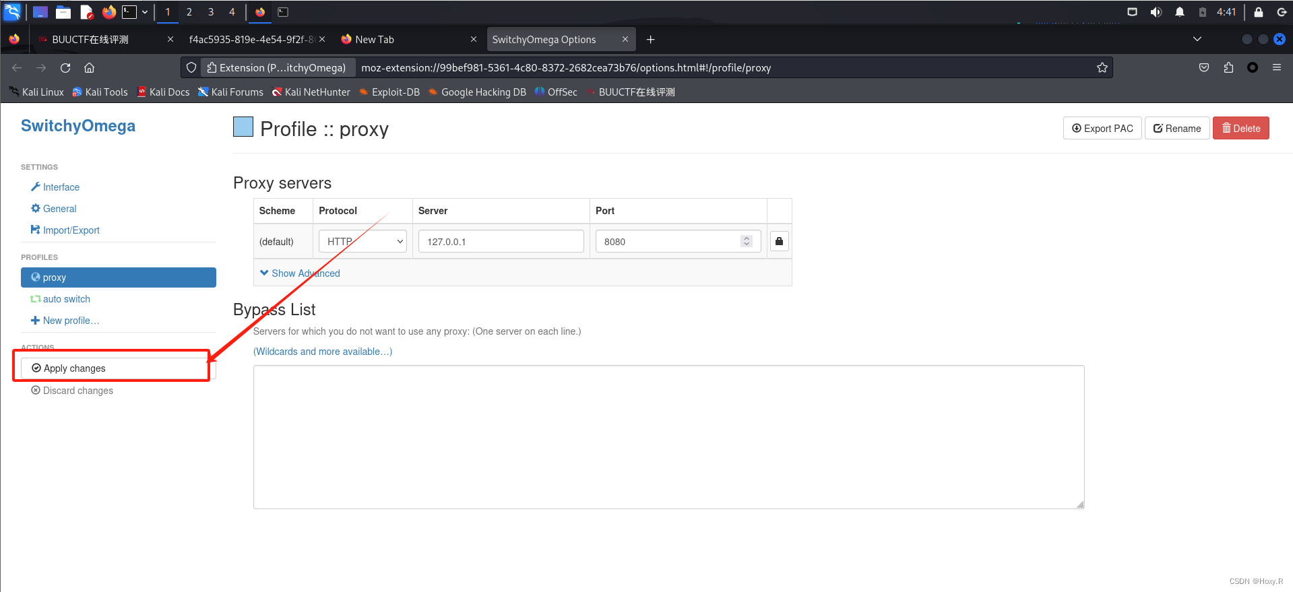This screenshot has width=1293, height=592.
Task: Go back in browser history
Action: pyautogui.click(x=17, y=67)
